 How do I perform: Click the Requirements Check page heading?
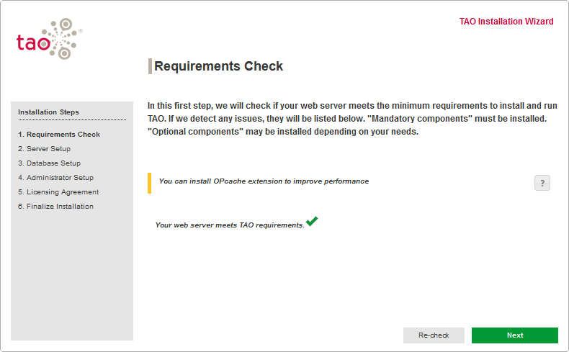pos(219,66)
